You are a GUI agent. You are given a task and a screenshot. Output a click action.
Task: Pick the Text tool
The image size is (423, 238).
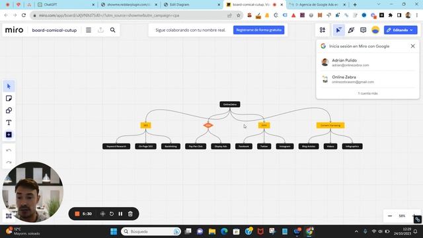pyautogui.click(x=9, y=122)
